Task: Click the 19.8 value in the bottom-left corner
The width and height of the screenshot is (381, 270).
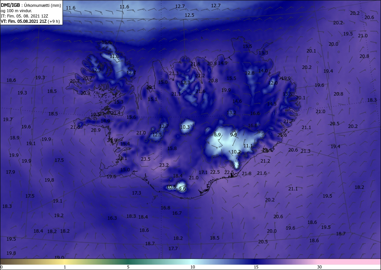Action: 11,253
